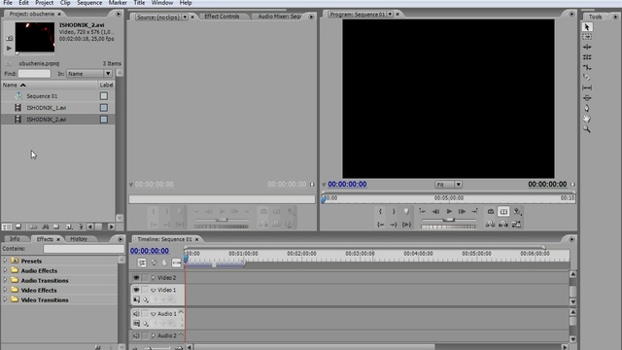Switch Project panel to list view
622x350 pixels.
[x=7, y=227]
